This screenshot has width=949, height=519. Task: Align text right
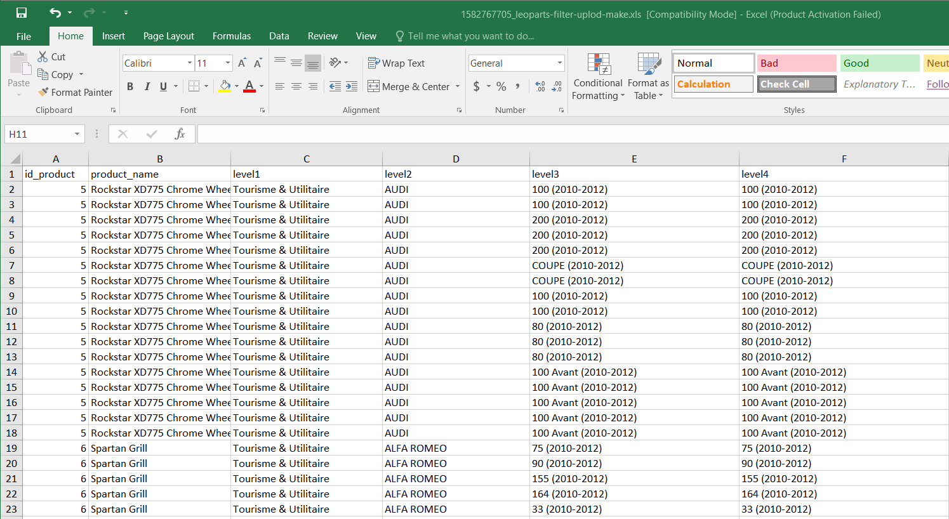tap(313, 86)
